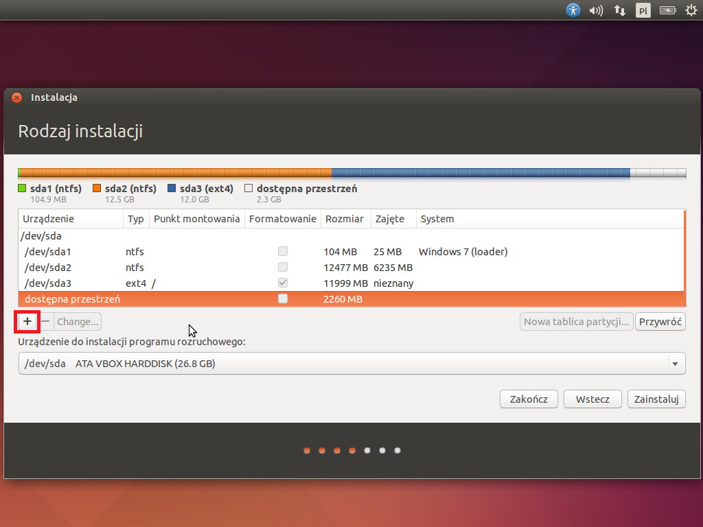Screen dimensions: 703x527
Task: Click the 6235 MB used value
Action: click(393, 268)
